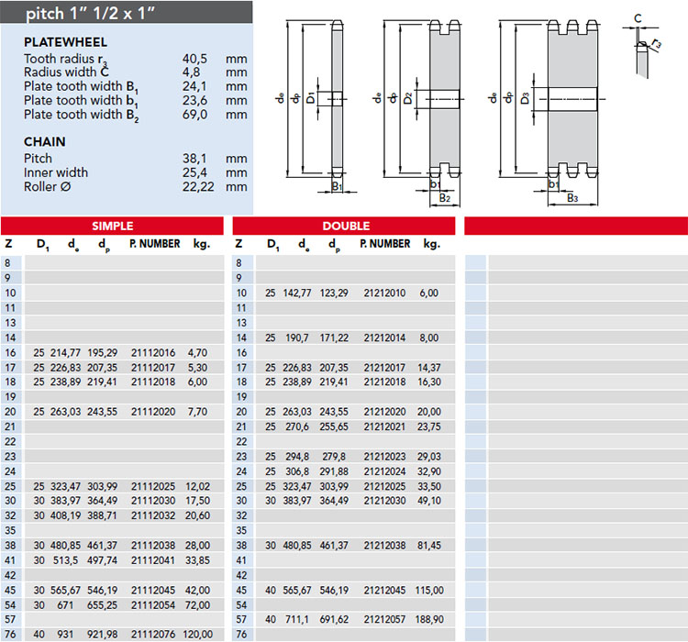Click the double platewheel diagram with B2
Screen dimensions: 688x642
click(416, 112)
